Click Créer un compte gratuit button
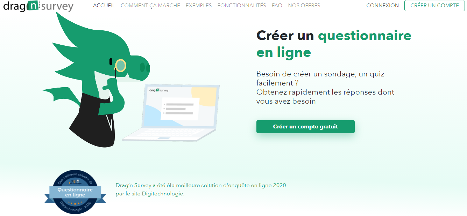467x216 pixels. point(305,127)
